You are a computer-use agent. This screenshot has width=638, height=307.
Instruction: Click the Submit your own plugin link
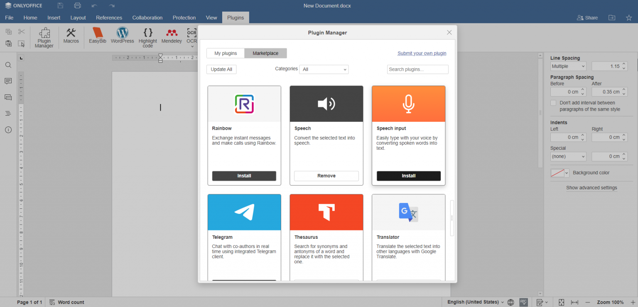422,53
